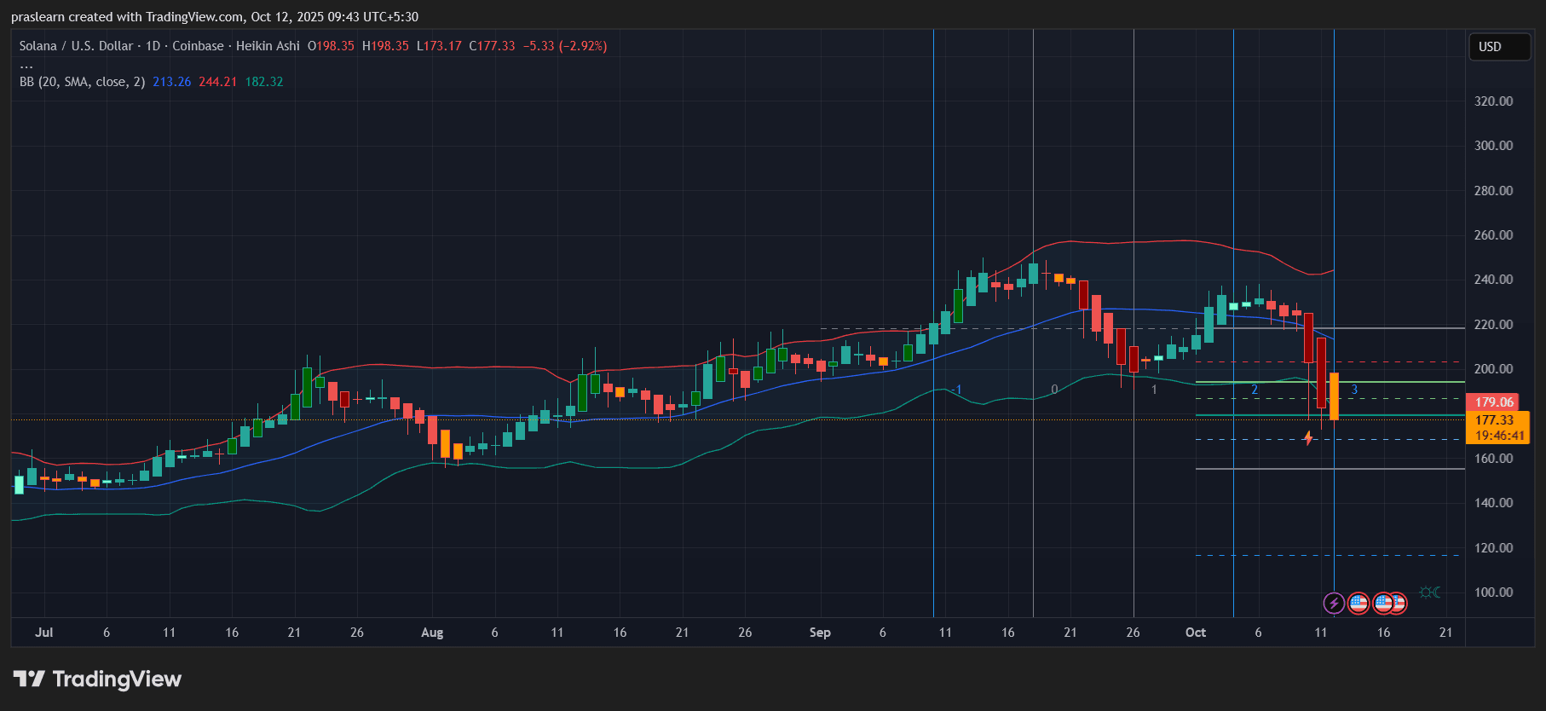1546x711 pixels.
Task: Click the purple lightning event icon
Action: coord(1334,604)
